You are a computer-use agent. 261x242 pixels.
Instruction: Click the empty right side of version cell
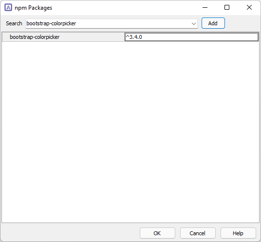pyautogui.click(x=200, y=37)
